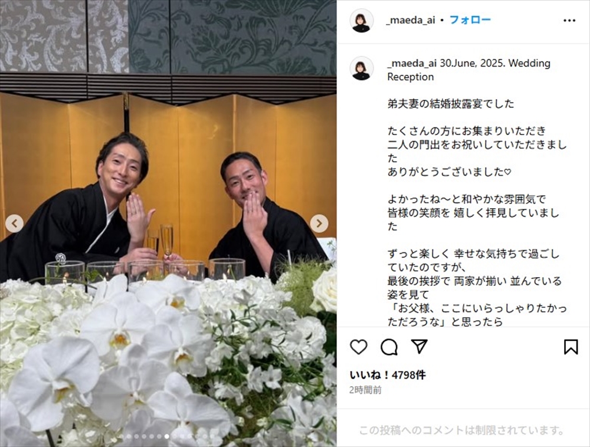Click the 2時間前 timestamp
Image resolution: width=590 pixels, height=447 pixels.
tap(365, 390)
